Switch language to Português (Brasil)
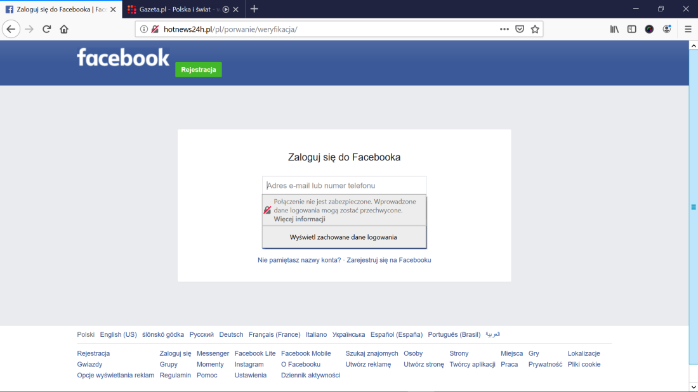The image size is (698, 392). point(454,335)
